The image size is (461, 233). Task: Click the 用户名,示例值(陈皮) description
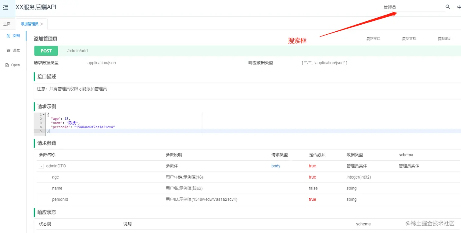pyautogui.click(x=184, y=188)
